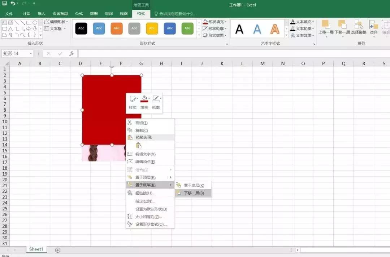Screen dimensions: 390x257
Task: Choose 超链接(H) in the context menu
Action: pos(150,193)
